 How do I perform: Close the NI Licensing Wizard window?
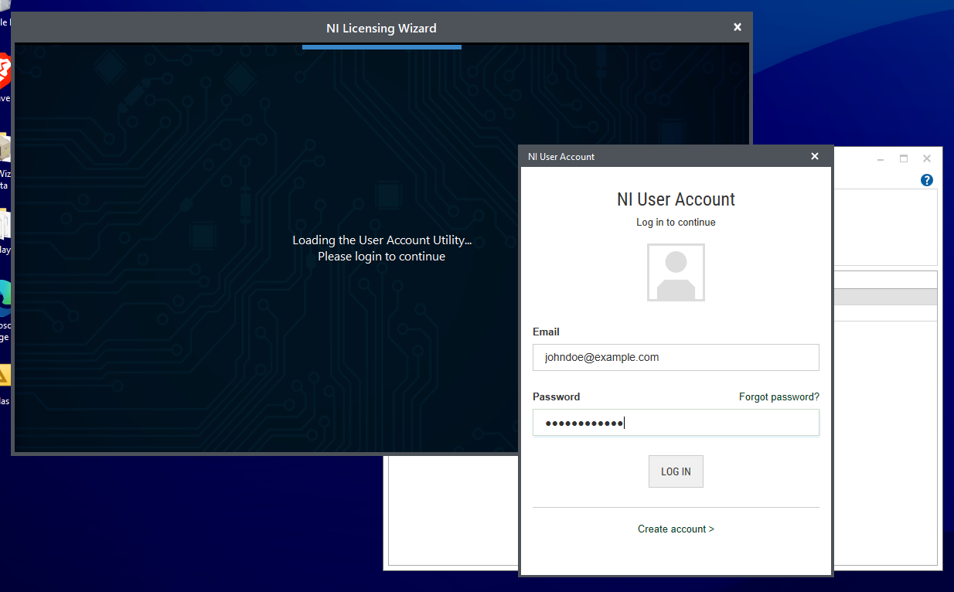click(x=738, y=27)
